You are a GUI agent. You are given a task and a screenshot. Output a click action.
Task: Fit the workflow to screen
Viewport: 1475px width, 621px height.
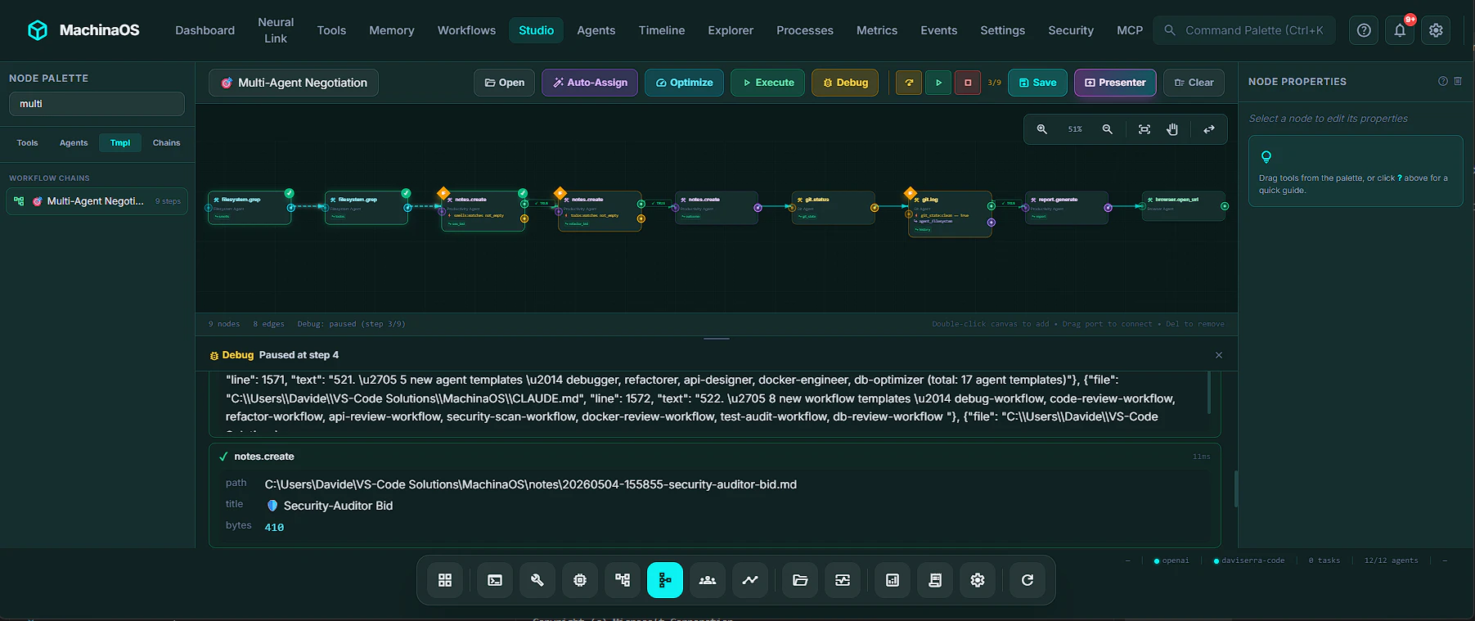pos(1144,129)
